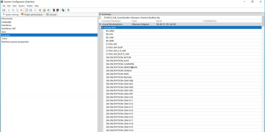
Task: Select the BS-WIN license bit
Action: [x=182, y=41]
